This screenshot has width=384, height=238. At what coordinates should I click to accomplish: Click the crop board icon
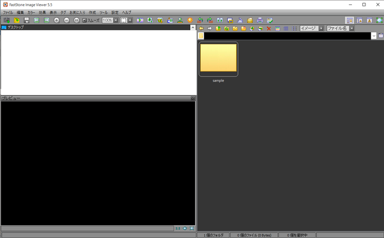tap(160, 20)
